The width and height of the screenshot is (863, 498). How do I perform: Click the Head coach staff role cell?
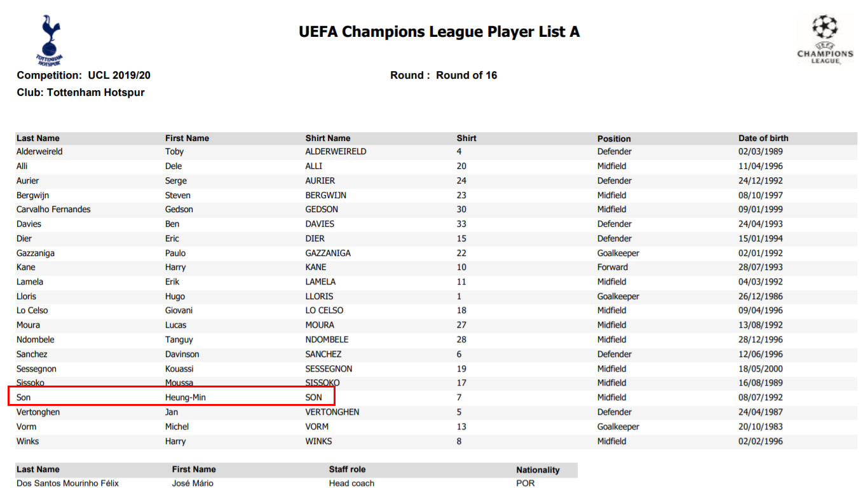click(351, 483)
